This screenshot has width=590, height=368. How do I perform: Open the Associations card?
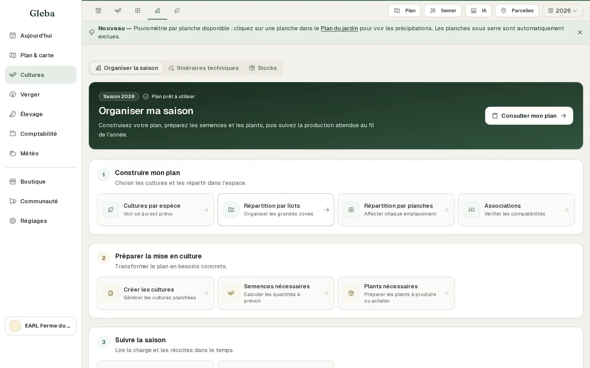(516, 210)
